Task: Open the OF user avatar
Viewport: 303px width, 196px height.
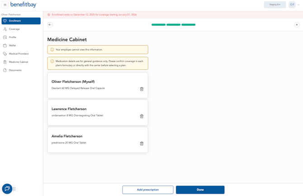Action: coord(292,5)
